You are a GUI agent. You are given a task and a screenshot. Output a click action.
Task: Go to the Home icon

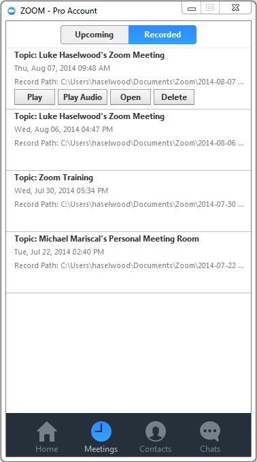(x=46, y=431)
